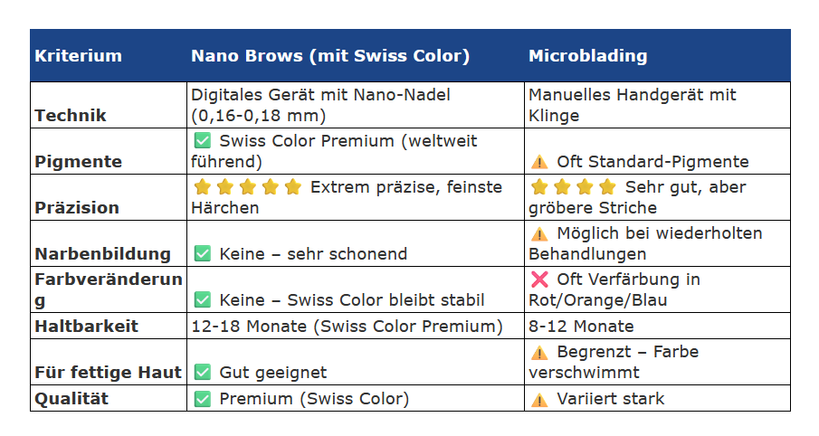Viewport: 819px width, 436px height.
Task: Click the Manuelles Handgerät mit Klinge cell
Action: click(632, 105)
